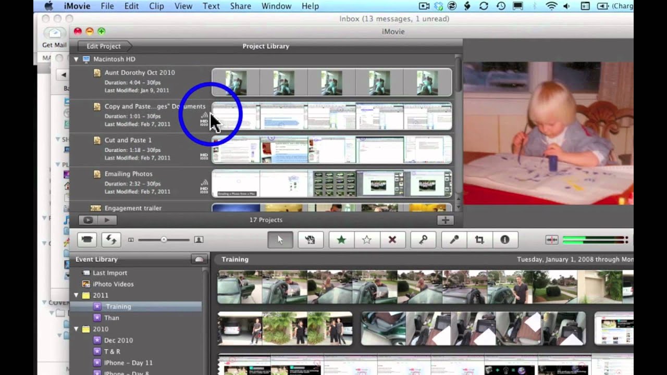The width and height of the screenshot is (667, 375).
Task: Open the Inspector info button
Action: 504,240
